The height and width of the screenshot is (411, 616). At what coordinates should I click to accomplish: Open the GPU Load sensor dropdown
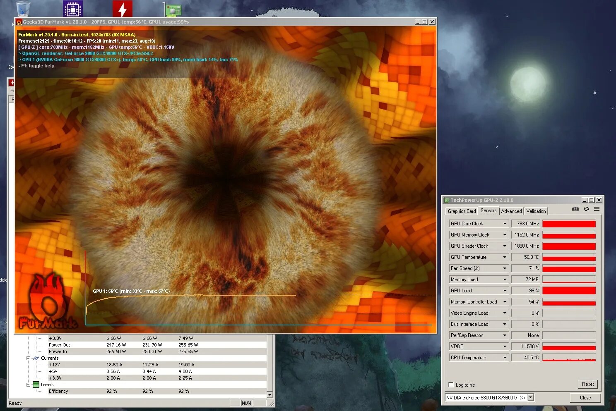pos(505,291)
